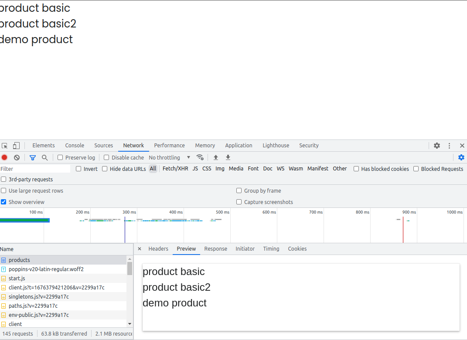Import a HAR file
Viewport: 467px width, 340px height.
tap(215, 157)
